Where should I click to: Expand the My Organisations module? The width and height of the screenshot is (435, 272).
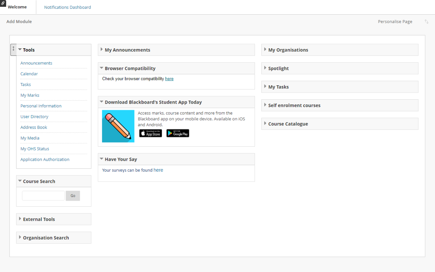coord(265,50)
